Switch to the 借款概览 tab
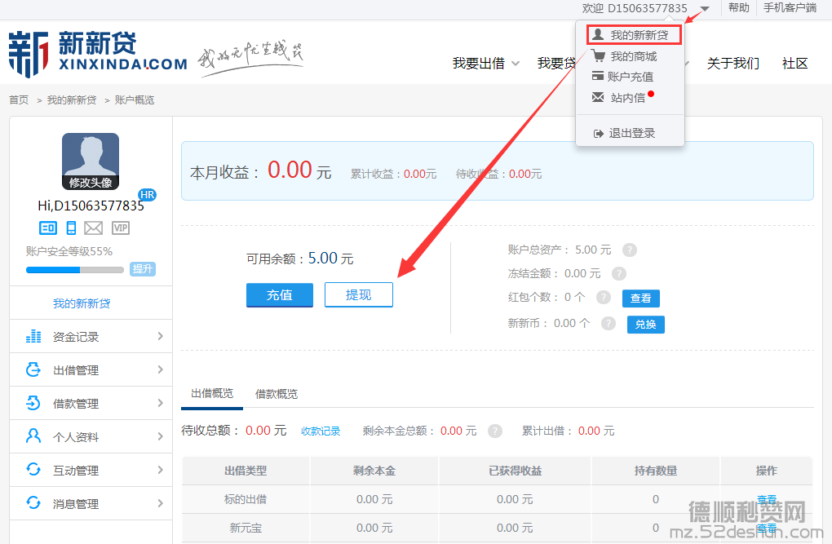832x544 pixels. coord(277,394)
